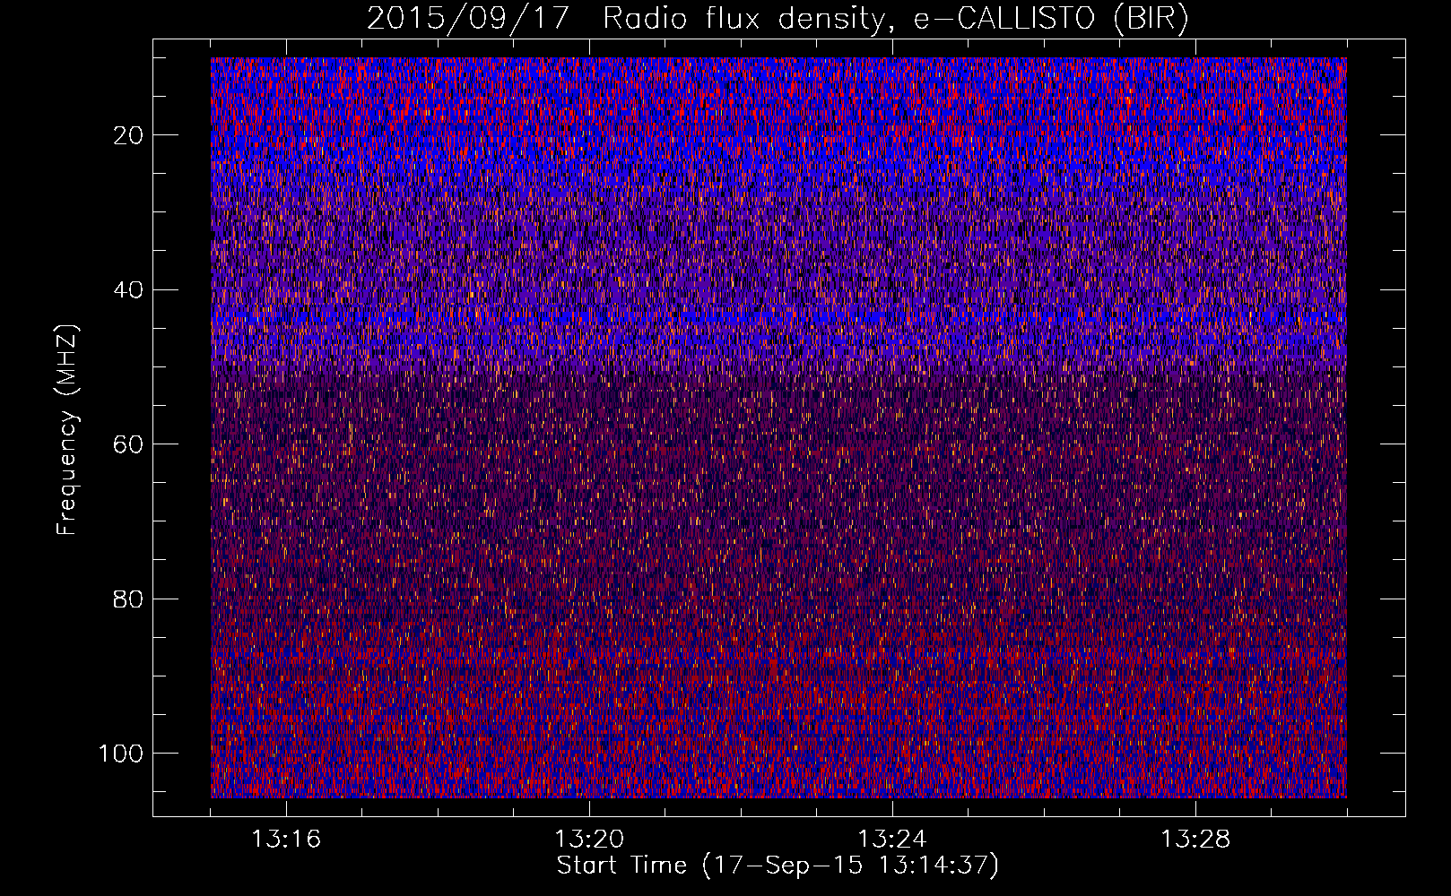Click the 13:24 time tick label
The image size is (1451, 896).
pos(892,840)
